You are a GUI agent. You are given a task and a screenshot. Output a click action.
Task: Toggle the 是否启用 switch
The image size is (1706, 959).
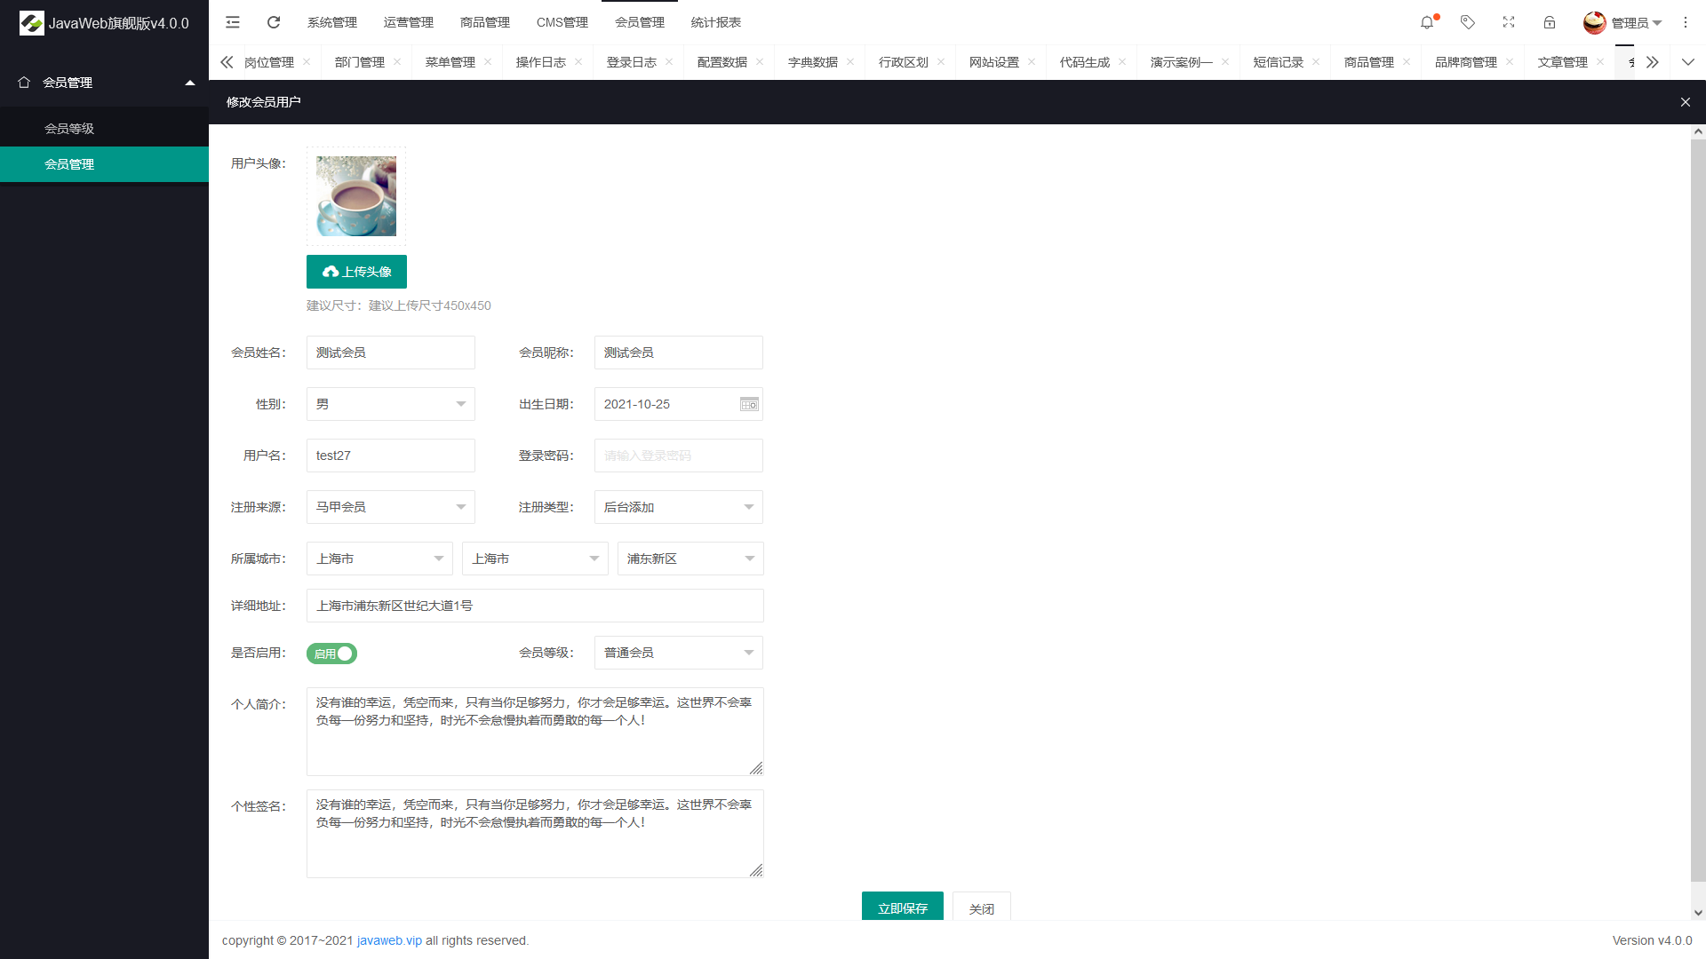(331, 654)
